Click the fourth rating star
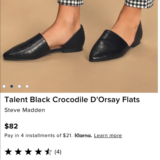 pos(38,152)
